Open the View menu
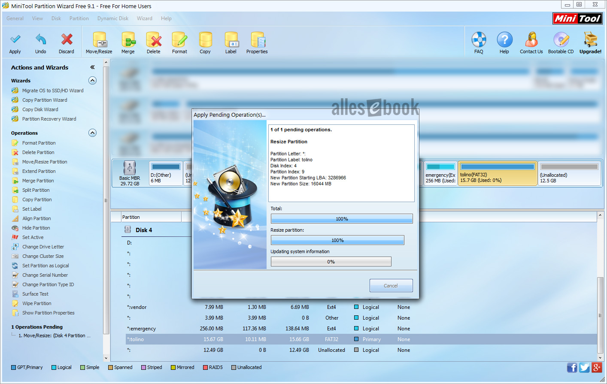 [37, 18]
